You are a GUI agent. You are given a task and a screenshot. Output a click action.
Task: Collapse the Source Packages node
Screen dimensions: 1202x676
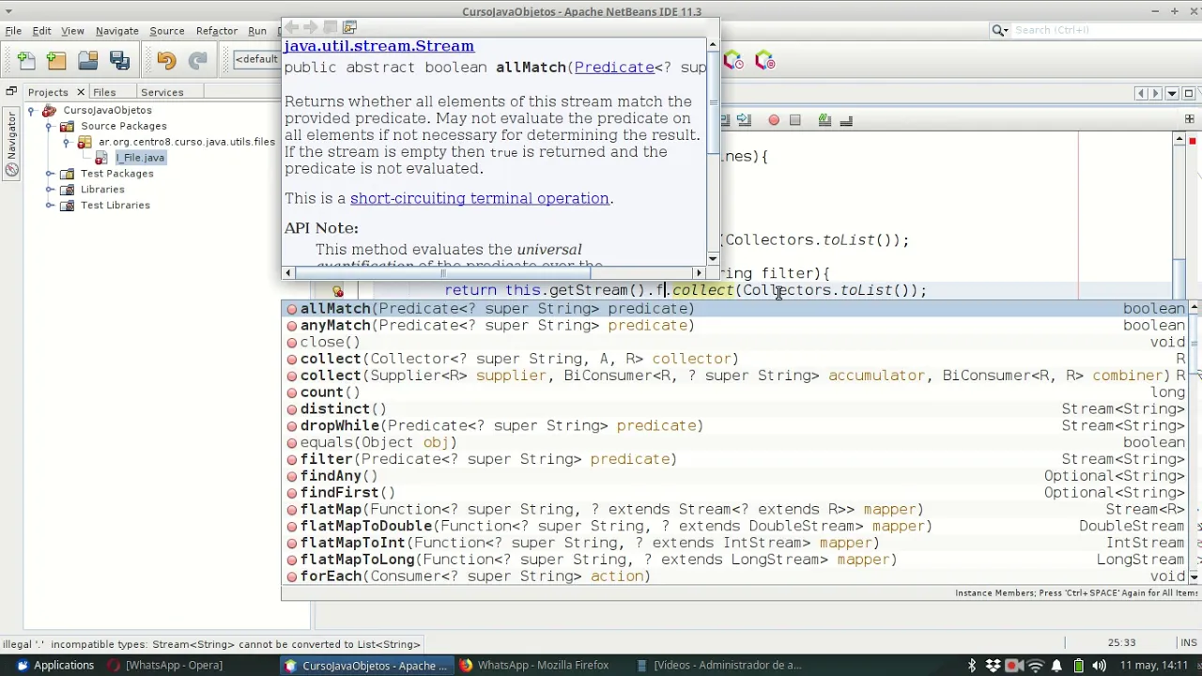49,126
